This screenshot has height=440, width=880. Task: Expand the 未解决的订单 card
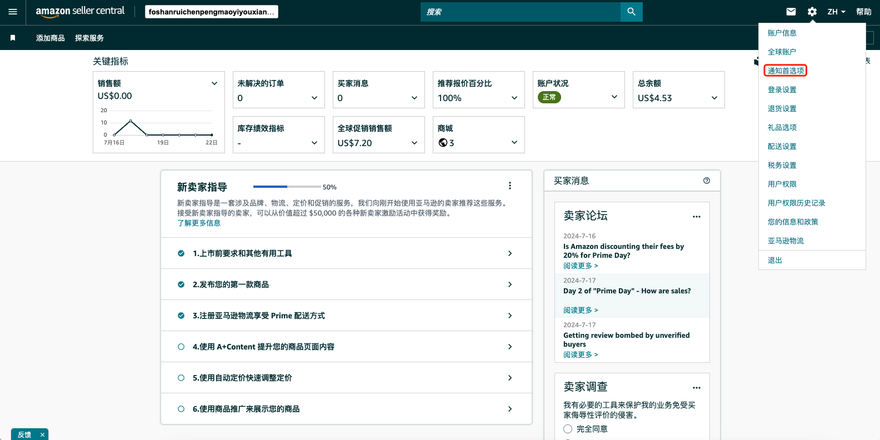tap(314, 98)
